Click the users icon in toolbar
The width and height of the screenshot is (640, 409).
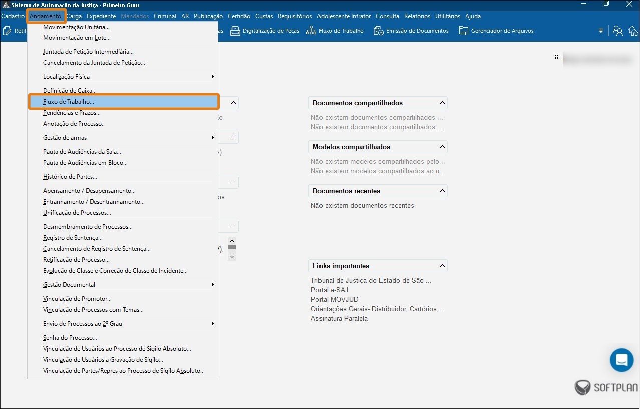618,31
